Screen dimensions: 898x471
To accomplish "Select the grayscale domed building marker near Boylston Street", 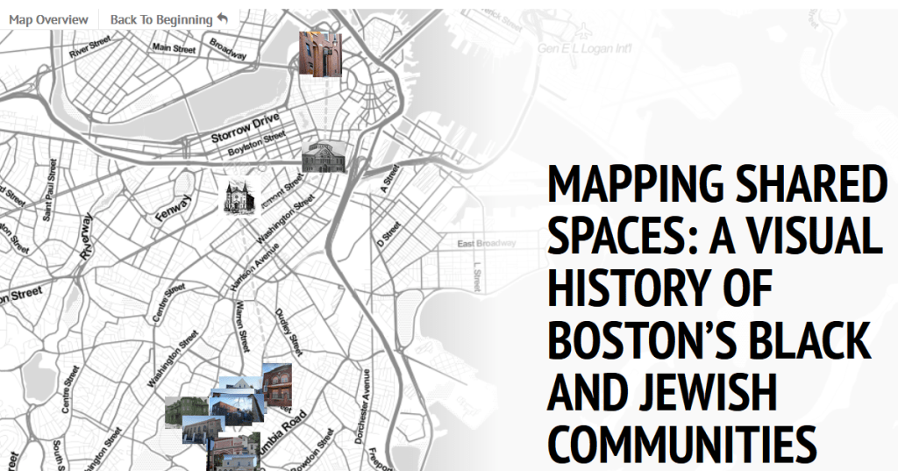I will coord(323,157).
